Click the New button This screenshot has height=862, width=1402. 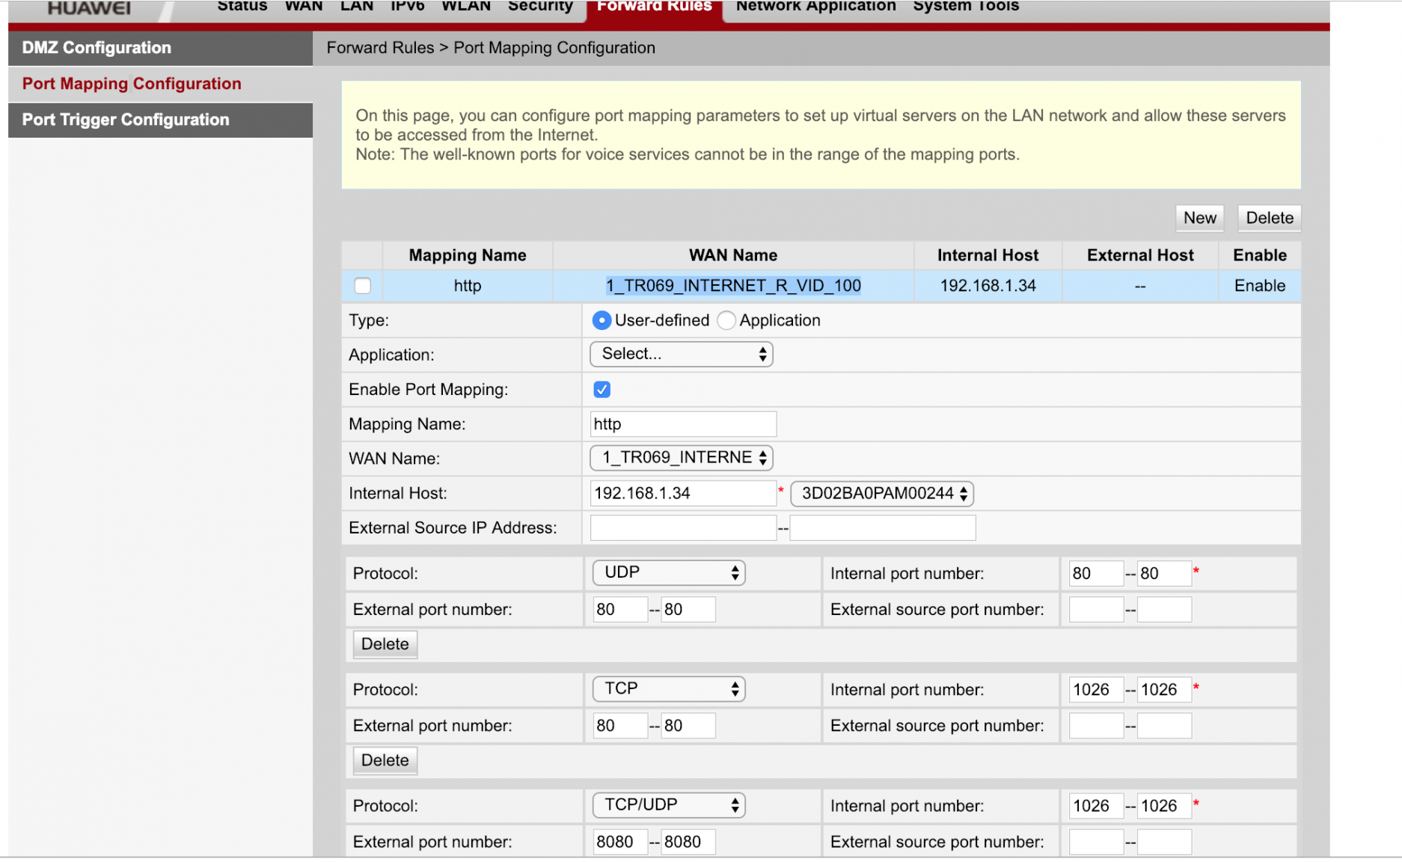(x=1200, y=218)
